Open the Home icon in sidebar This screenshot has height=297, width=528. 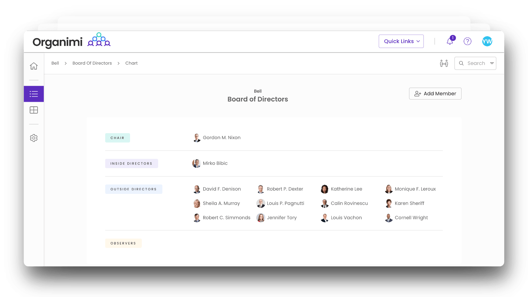tap(34, 66)
